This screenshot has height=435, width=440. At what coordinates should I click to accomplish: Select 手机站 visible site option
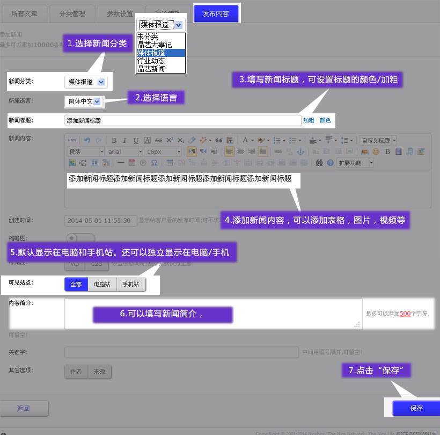pyautogui.click(x=130, y=285)
